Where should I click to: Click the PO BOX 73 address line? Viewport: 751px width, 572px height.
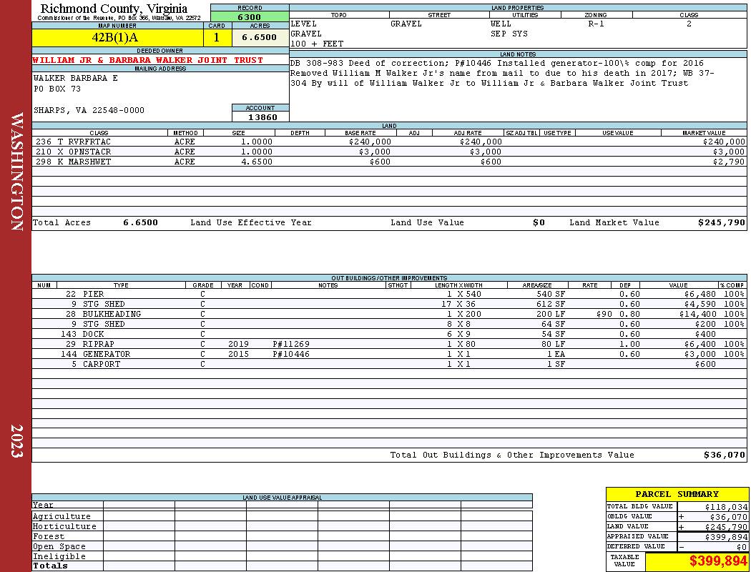point(57,89)
